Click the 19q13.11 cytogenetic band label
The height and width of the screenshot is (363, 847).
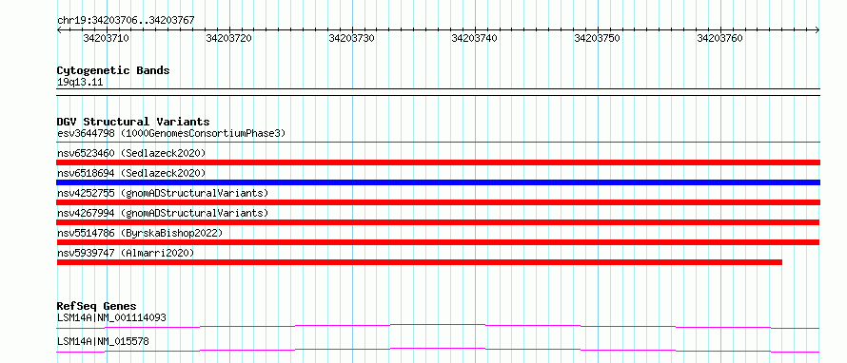[x=80, y=83]
